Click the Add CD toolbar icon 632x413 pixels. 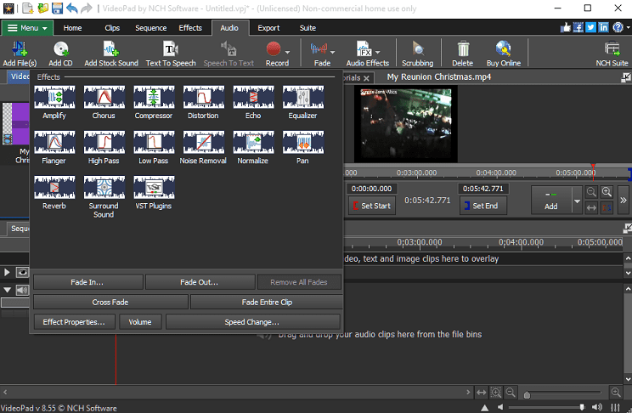[60, 54]
